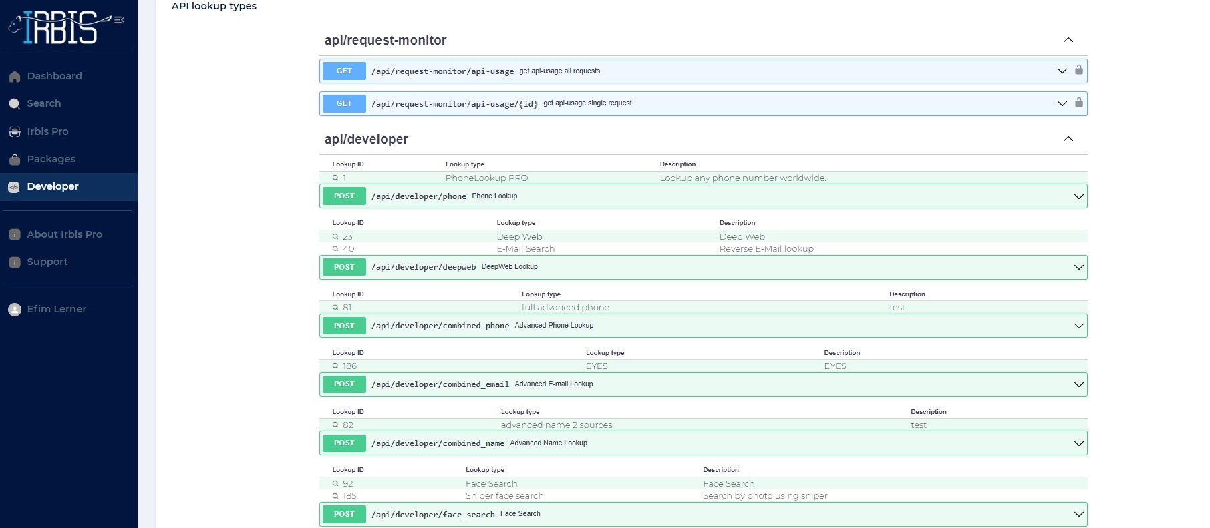Image resolution: width=1210 pixels, height=528 pixels.
Task: Click the lock icon on api-usage/{id} row
Action: (x=1078, y=103)
